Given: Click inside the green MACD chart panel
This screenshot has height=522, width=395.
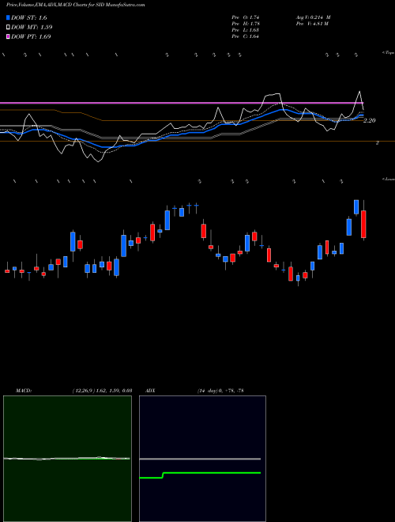Looking at the screenshot, I should [67, 459].
